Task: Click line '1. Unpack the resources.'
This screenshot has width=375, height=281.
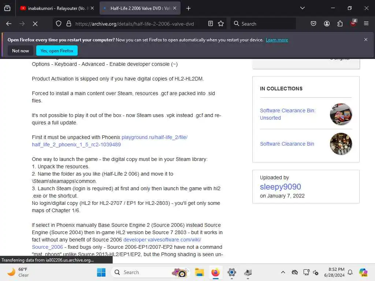Action: click(61, 166)
